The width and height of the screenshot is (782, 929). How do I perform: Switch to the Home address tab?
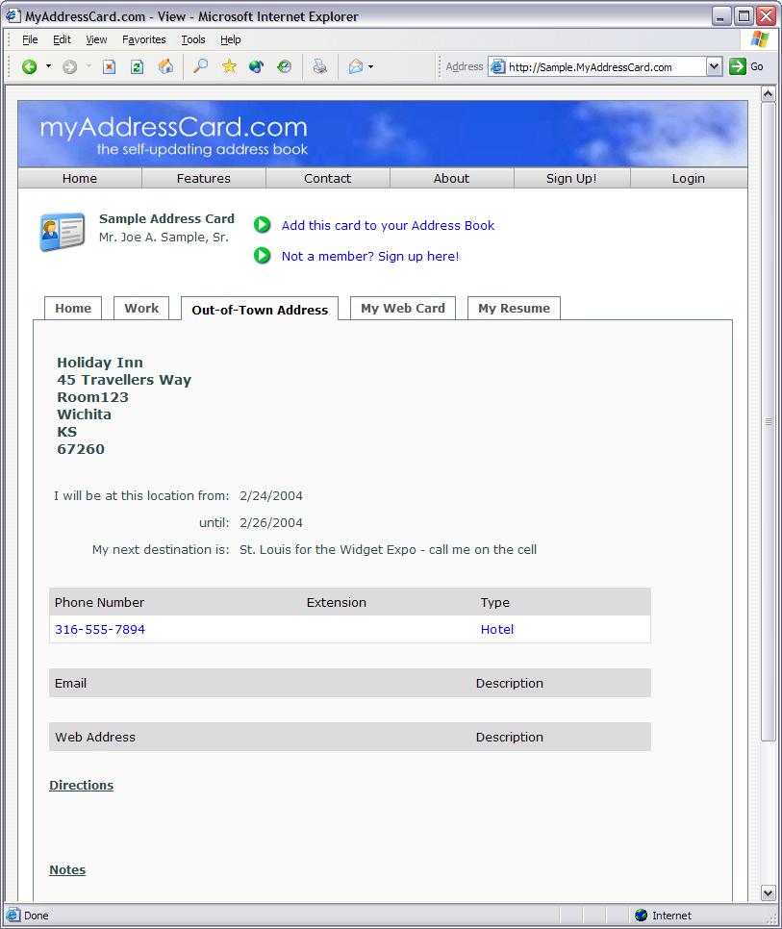click(x=73, y=308)
